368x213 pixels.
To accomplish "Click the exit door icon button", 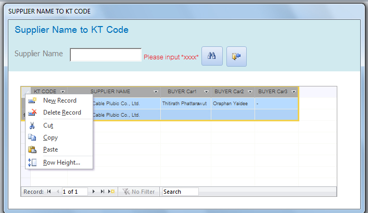I will coord(236,56).
